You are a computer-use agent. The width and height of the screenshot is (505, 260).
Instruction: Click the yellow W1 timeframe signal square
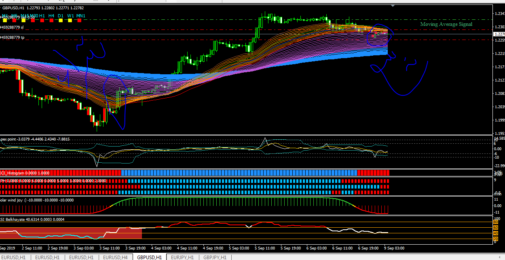click(70, 20)
